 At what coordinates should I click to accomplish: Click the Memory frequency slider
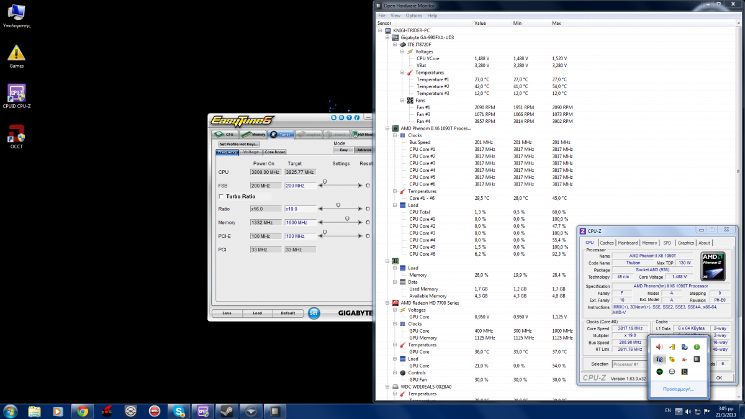click(341, 222)
